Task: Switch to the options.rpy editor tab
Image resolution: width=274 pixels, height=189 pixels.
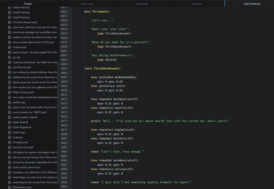Action: pyautogui.click(x=87, y=4)
